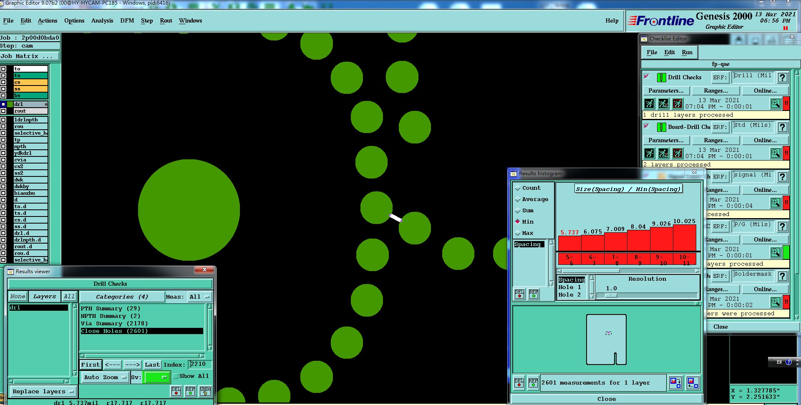
Task: Open help for Drill Checks
Action: (x=783, y=78)
